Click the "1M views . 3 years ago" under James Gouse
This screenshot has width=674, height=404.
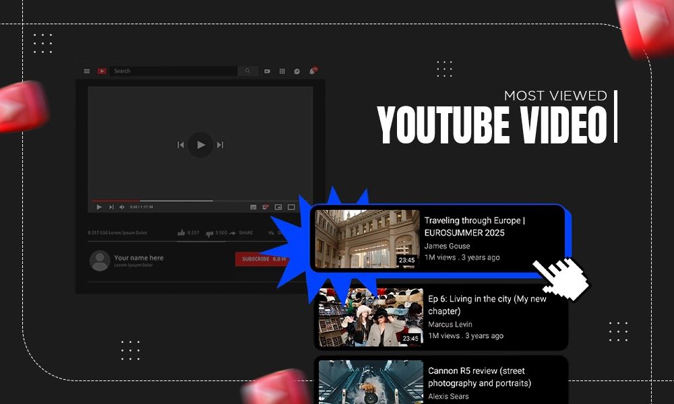pyautogui.click(x=462, y=258)
